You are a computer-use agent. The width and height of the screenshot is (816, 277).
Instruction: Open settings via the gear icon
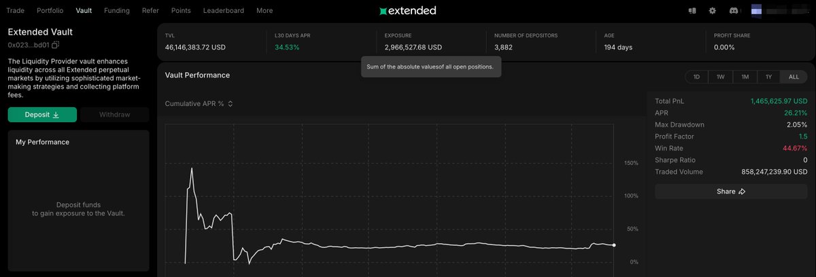713,11
